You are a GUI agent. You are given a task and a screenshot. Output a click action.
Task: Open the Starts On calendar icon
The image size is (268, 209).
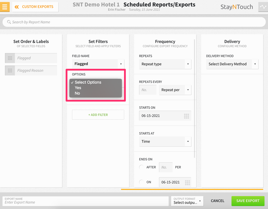pyautogui.click(x=186, y=116)
